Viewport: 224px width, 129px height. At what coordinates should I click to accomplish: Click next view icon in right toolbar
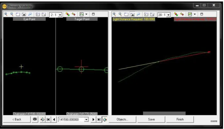click(x=152, y=14)
